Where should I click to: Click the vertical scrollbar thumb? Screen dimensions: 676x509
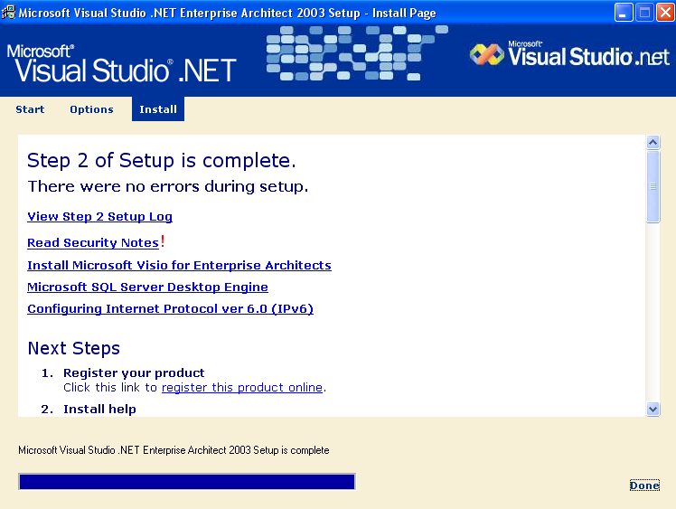653,186
